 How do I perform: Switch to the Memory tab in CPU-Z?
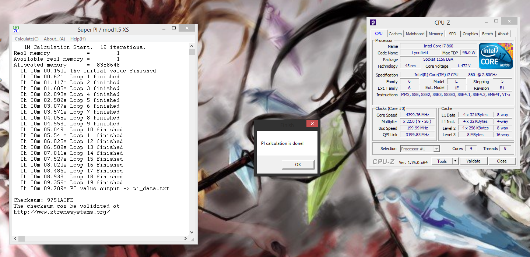(436, 34)
